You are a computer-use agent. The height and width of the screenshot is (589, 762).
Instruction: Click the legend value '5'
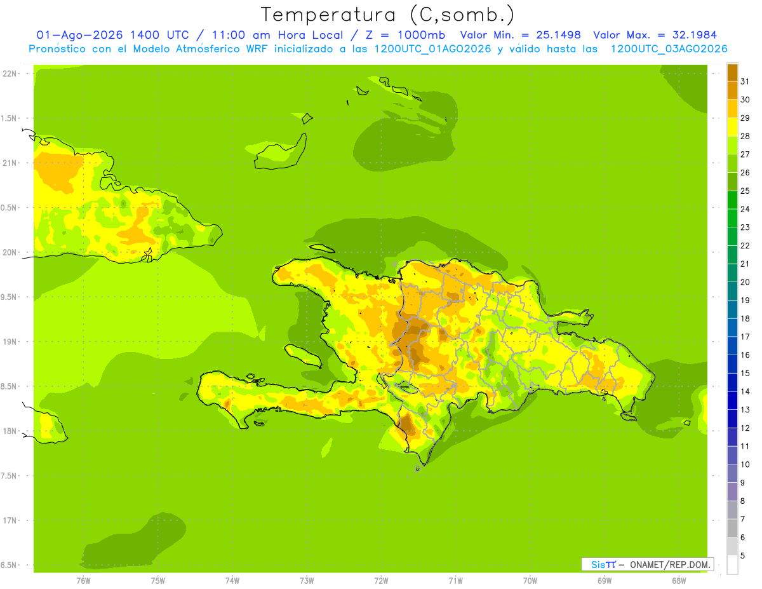(x=743, y=556)
